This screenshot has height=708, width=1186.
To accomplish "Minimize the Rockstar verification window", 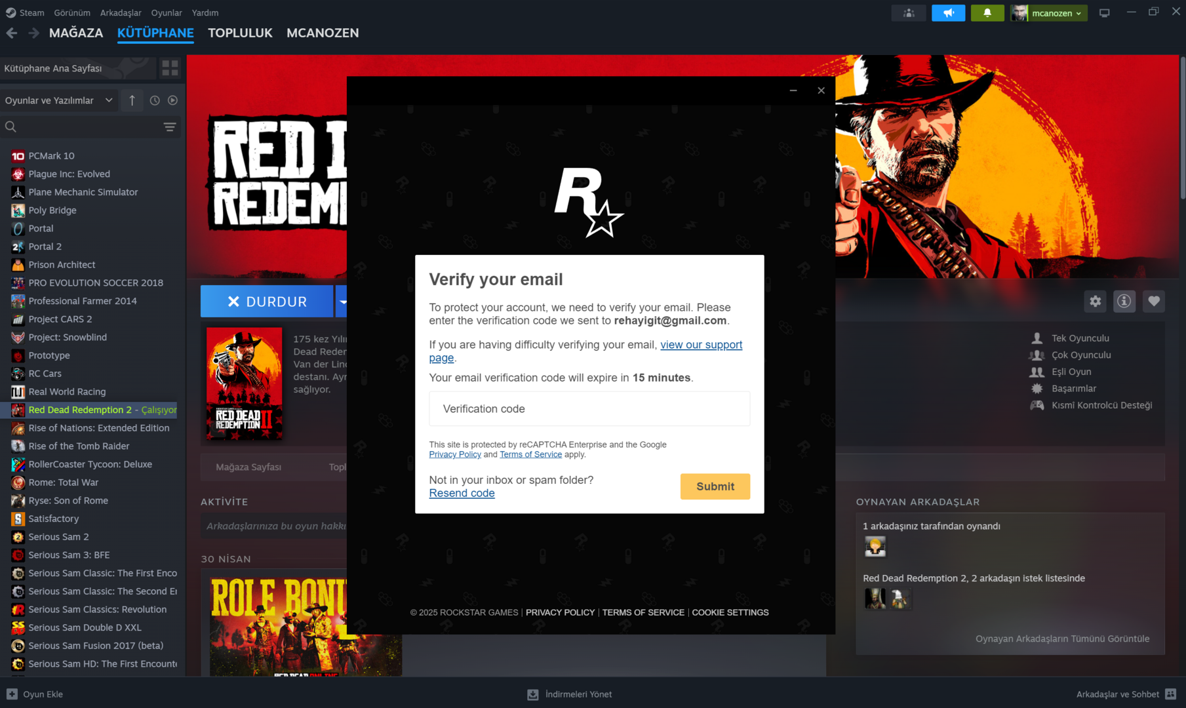I will pyautogui.click(x=793, y=90).
